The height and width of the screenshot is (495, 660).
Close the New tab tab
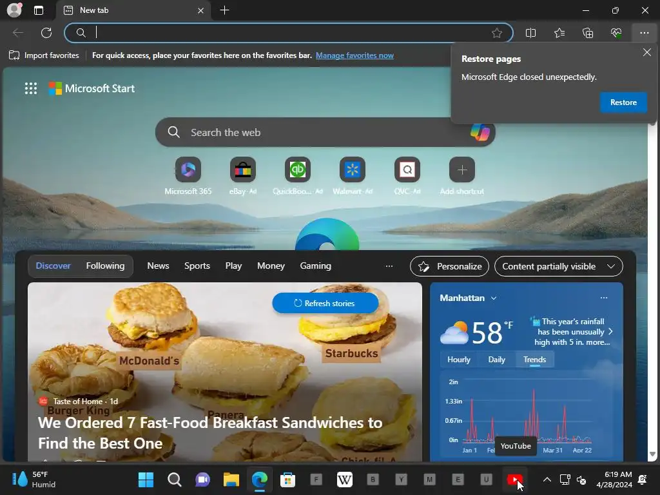pos(201,10)
